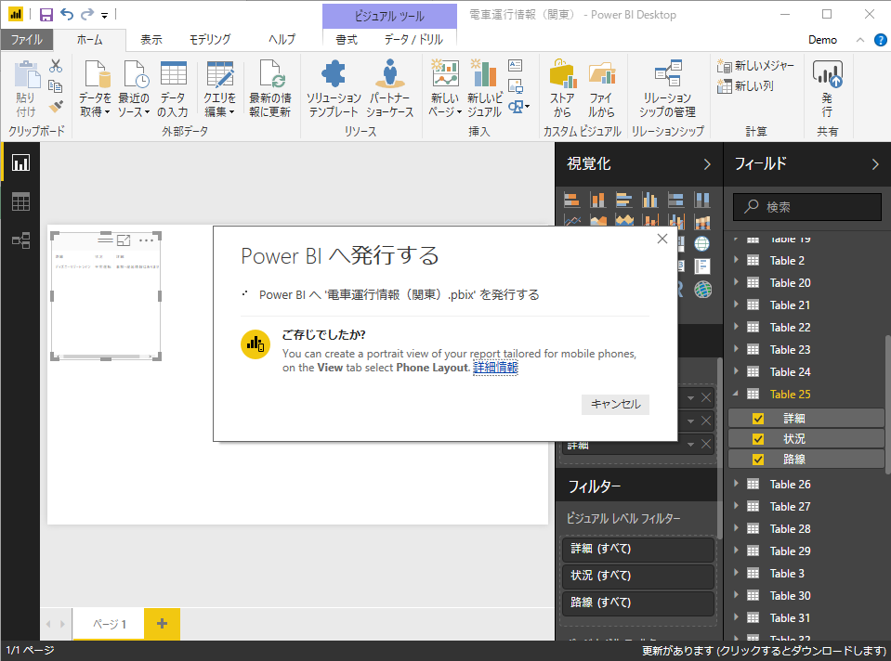Open the 最近のソース dropdown

(134, 88)
